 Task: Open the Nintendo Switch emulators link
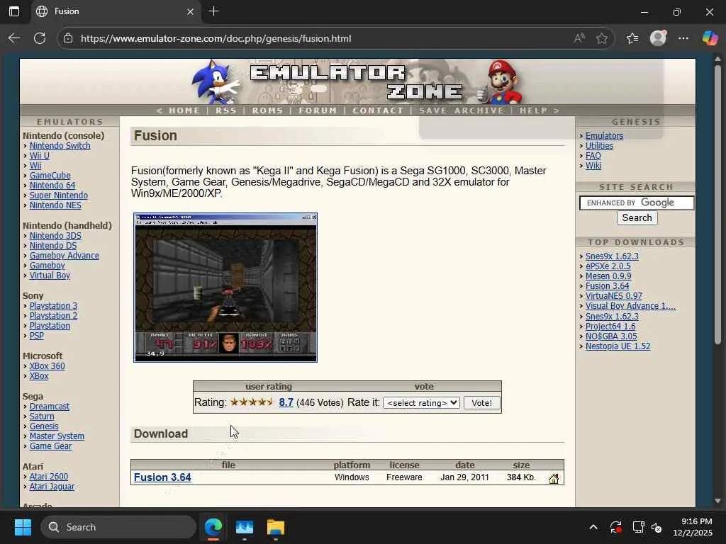coord(60,146)
